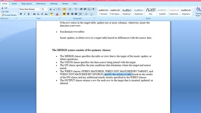Align the paragraph to the right
Viewport: 201px width, 113px height.
click(x=72, y=14)
